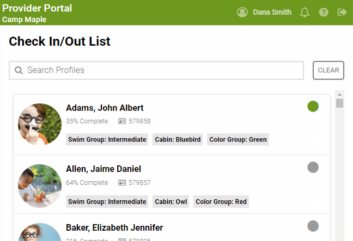Select the Cabin: Bluebird tag
Viewport: 353px width, 241px height.
point(178,140)
